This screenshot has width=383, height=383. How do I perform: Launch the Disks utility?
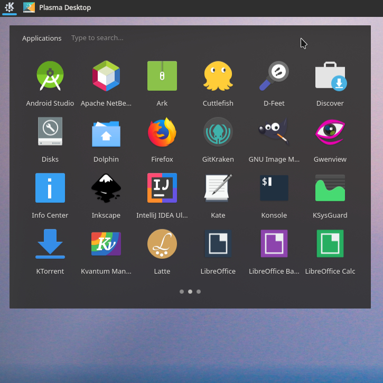(50, 132)
